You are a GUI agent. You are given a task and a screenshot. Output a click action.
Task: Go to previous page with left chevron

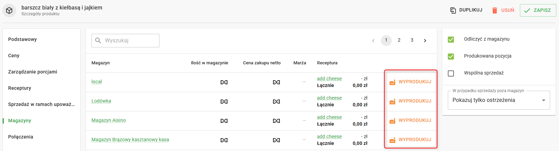coord(373,41)
